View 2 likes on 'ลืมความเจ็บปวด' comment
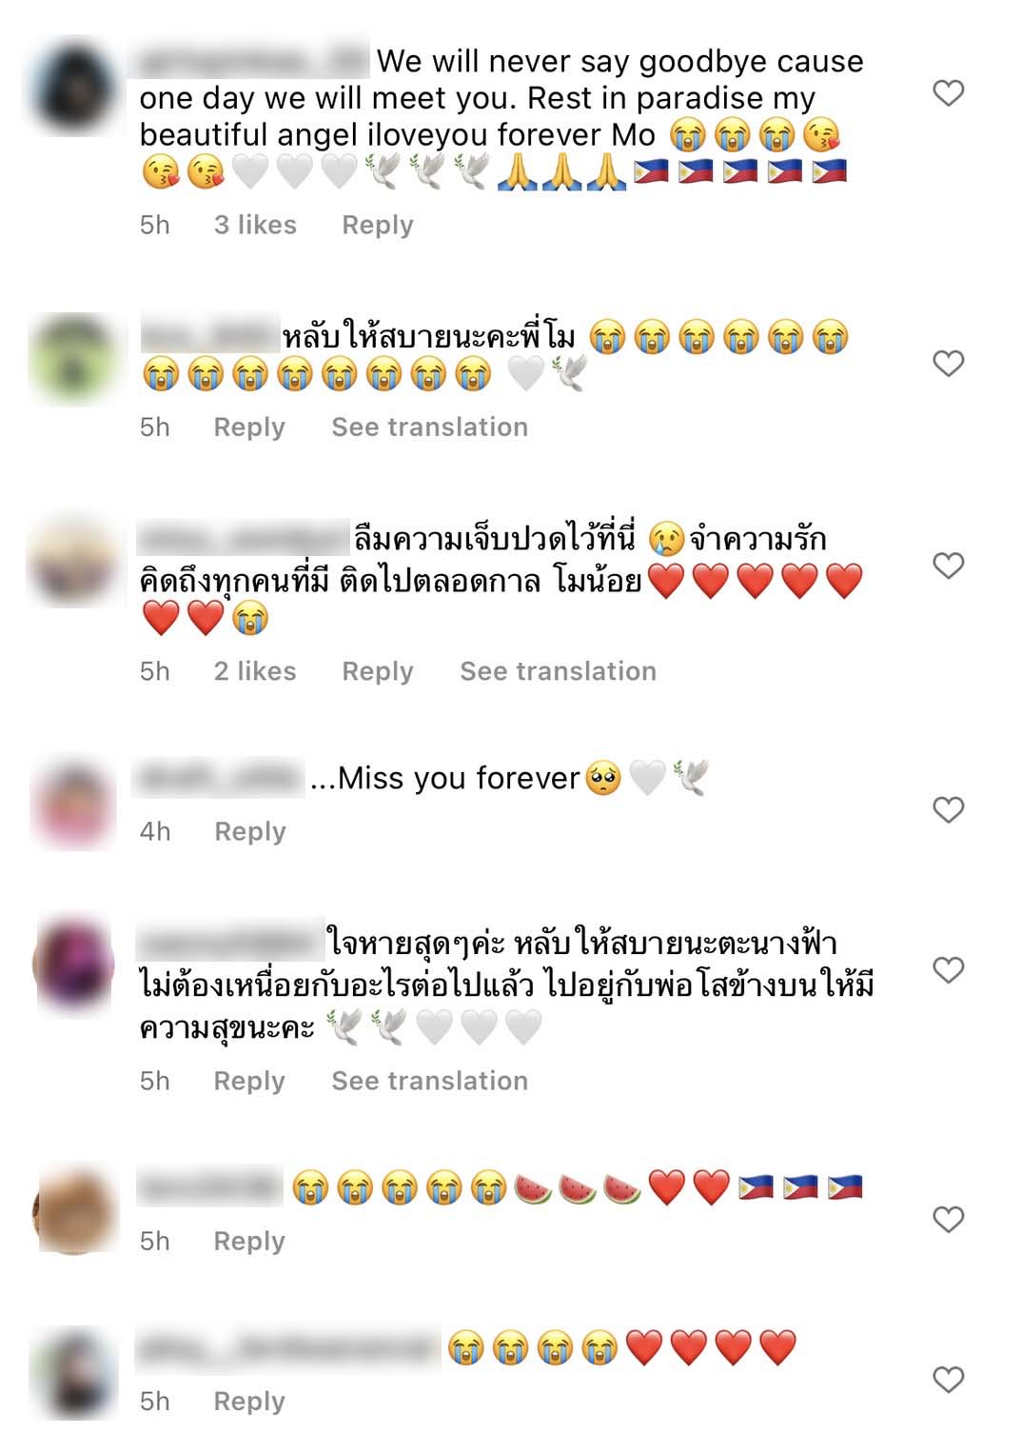1022x1453 pixels. click(x=255, y=671)
